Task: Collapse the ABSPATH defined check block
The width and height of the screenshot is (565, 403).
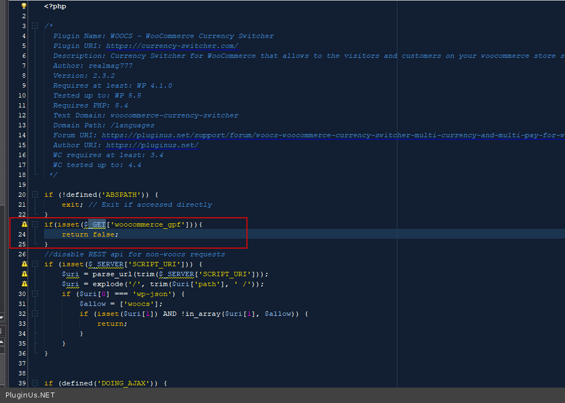Action: pyautogui.click(x=35, y=195)
